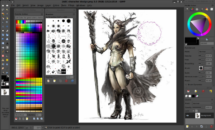Hide the Background layer with eye icon
This screenshot has width=215, height=130.
(188, 115)
